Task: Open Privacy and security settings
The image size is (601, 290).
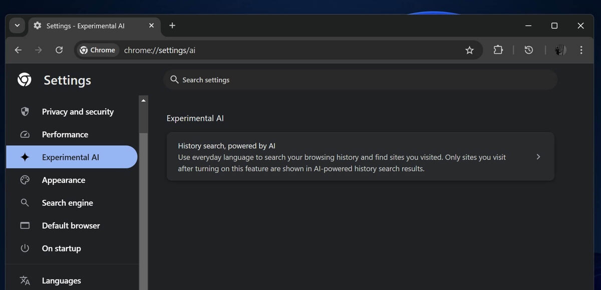Action: tap(78, 112)
